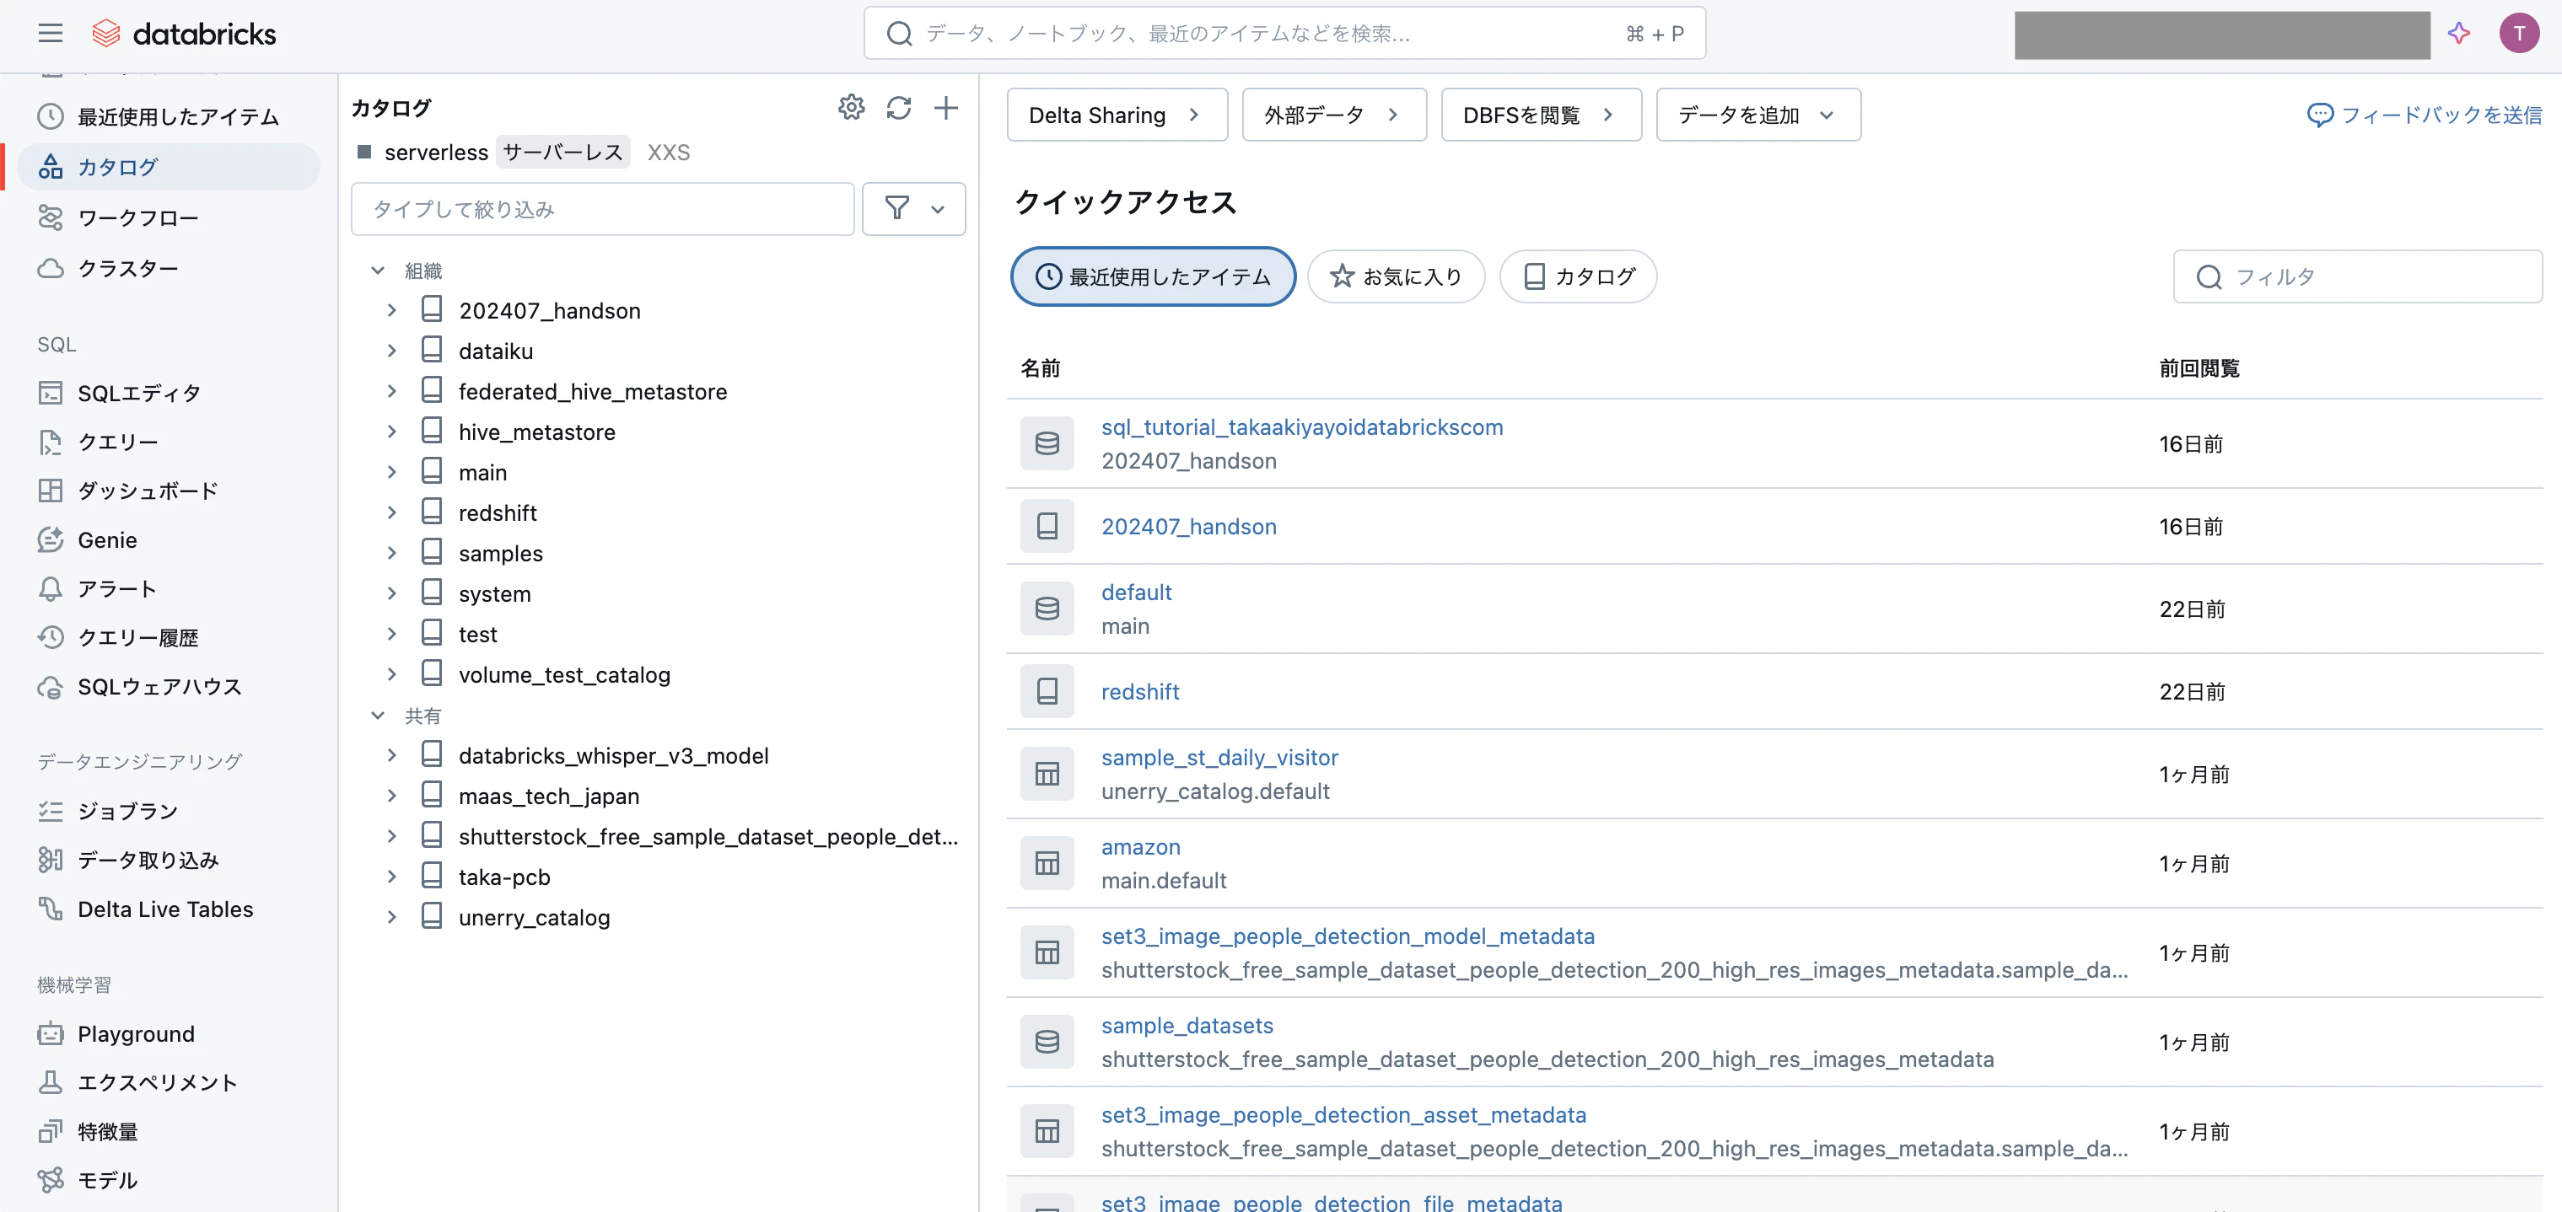The width and height of the screenshot is (2562, 1212).
Task: Click the 特徴量 sidebar icon
Action: (50, 1131)
